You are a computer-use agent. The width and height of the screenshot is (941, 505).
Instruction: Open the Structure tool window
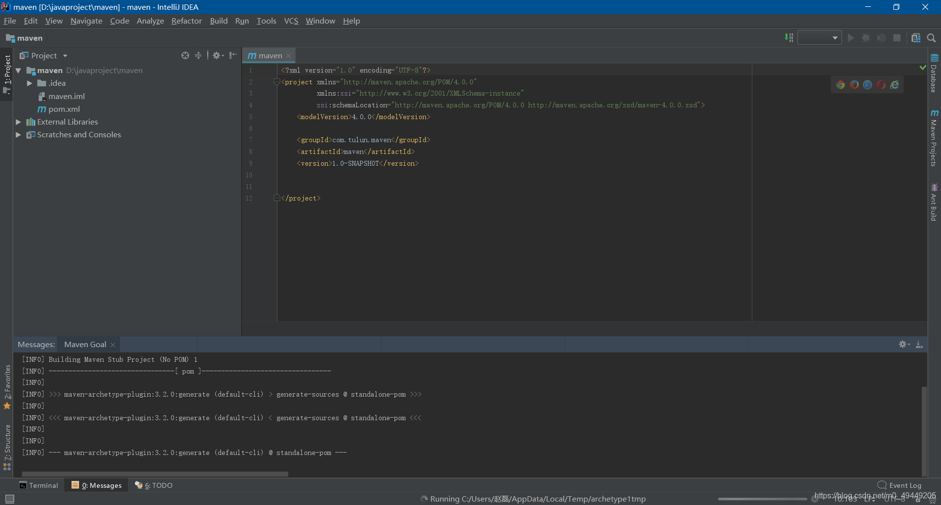coord(7,447)
